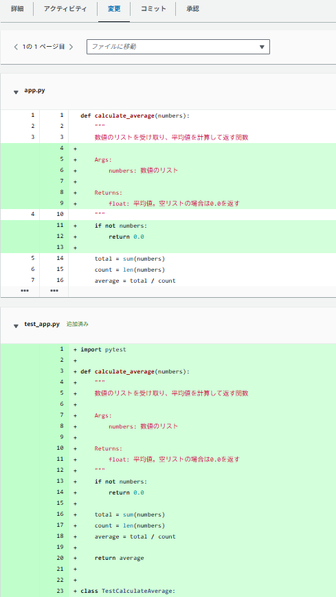Click the app.py file name

tap(34, 91)
